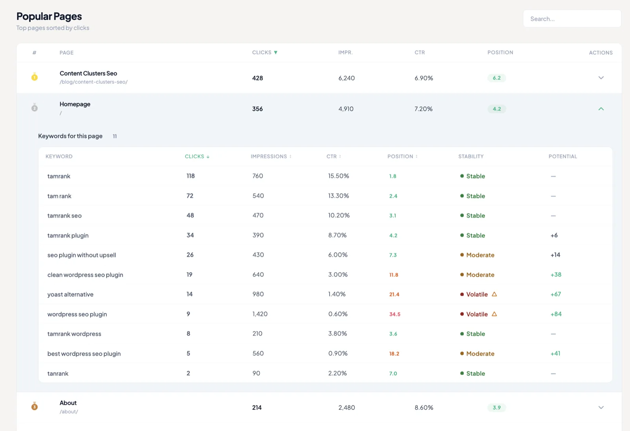Click the 15.50% CTR value
This screenshot has width=630, height=431.
pyautogui.click(x=339, y=176)
